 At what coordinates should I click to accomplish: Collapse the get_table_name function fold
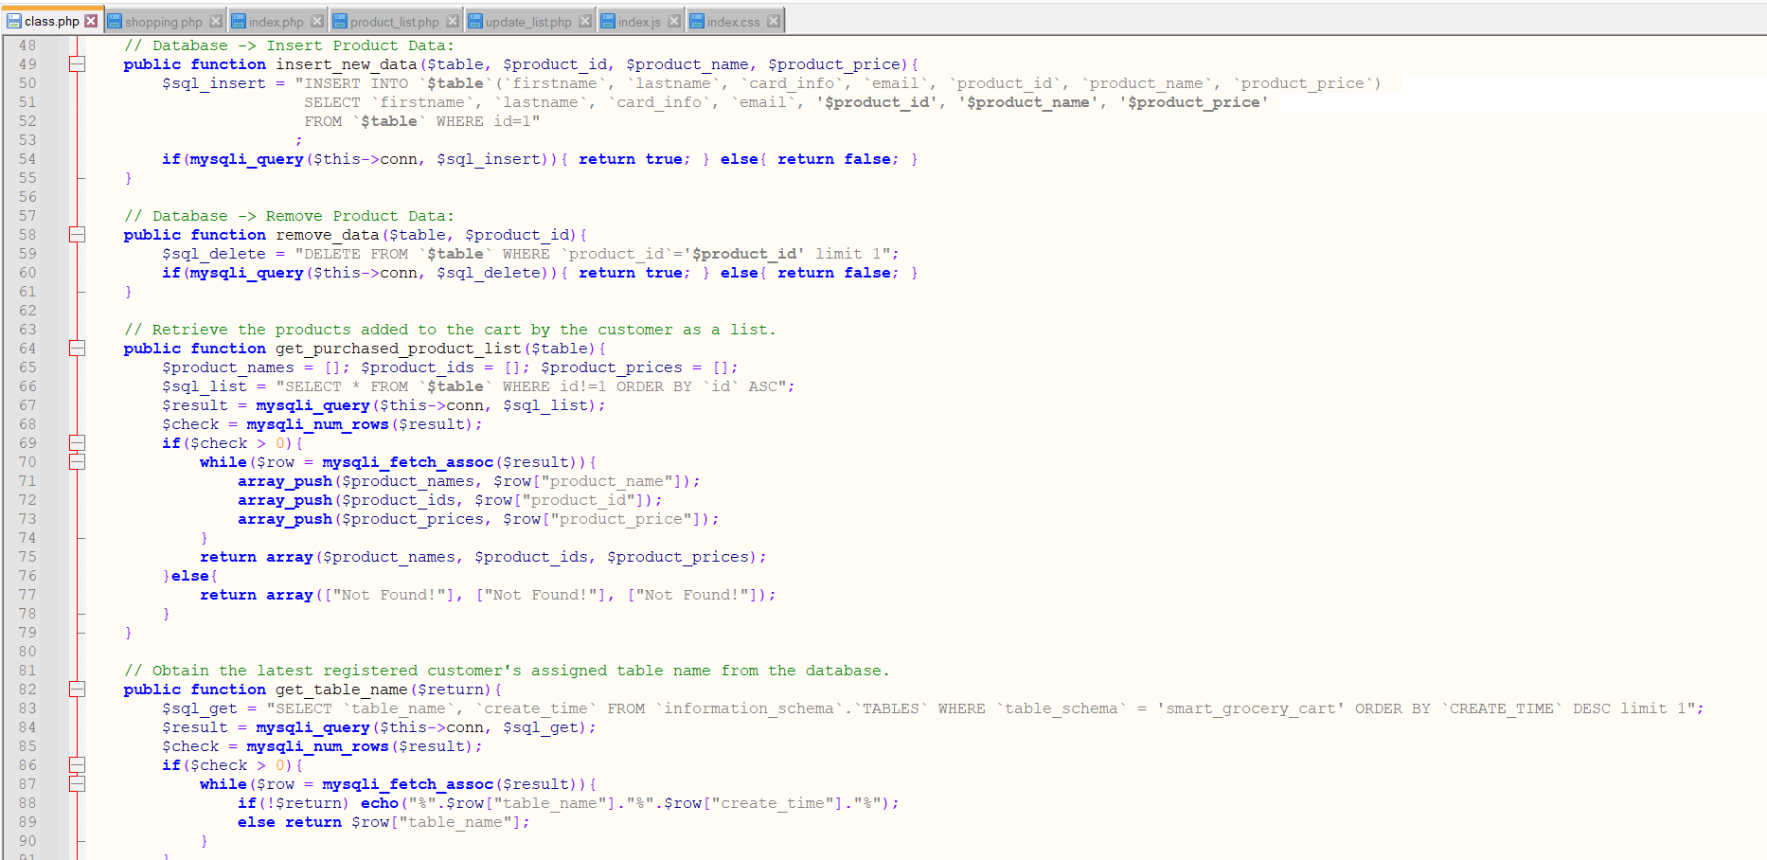78,689
